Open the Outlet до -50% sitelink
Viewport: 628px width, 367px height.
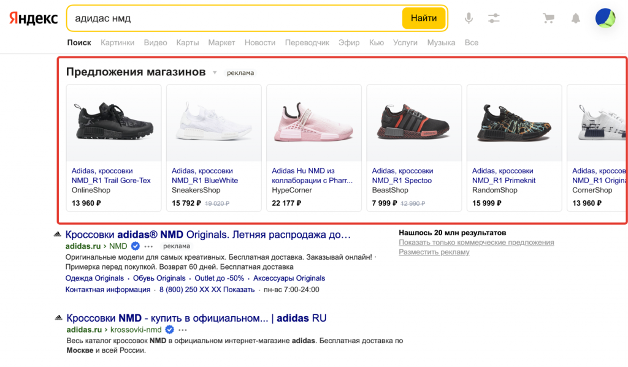220,278
